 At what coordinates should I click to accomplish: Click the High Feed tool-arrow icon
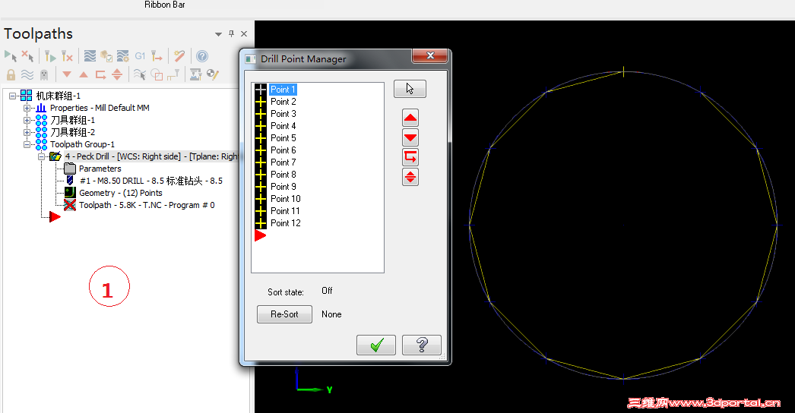pos(157,55)
